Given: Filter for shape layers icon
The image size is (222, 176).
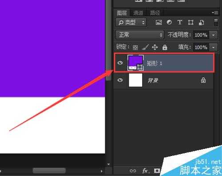Looking at the screenshot, I should click(x=190, y=22).
